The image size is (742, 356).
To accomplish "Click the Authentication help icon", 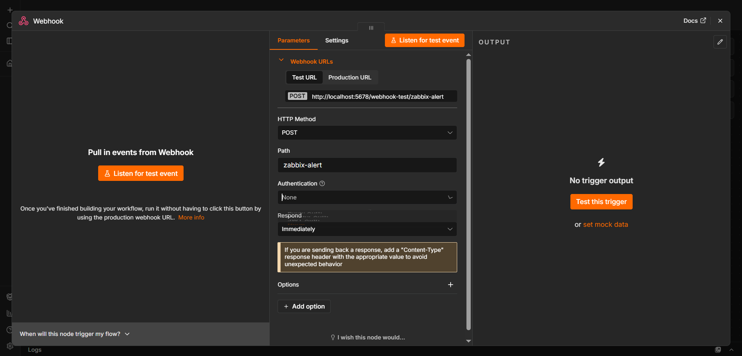I will (x=322, y=184).
